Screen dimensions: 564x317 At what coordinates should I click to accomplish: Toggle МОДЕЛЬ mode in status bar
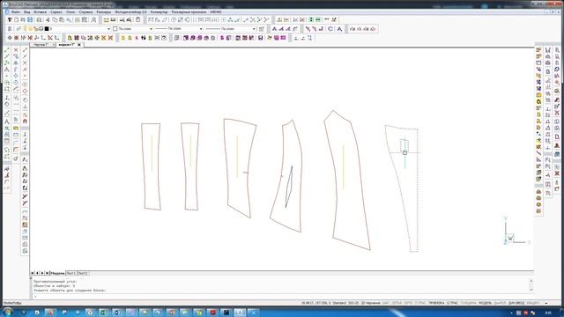click(485, 303)
